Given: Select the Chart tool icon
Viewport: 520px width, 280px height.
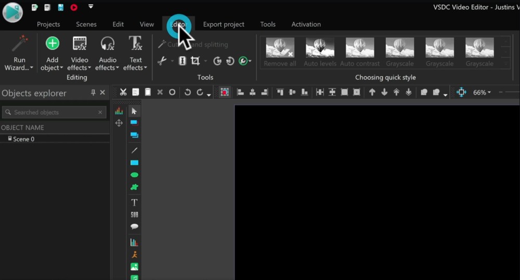Looking at the screenshot, I should click(x=134, y=242).
